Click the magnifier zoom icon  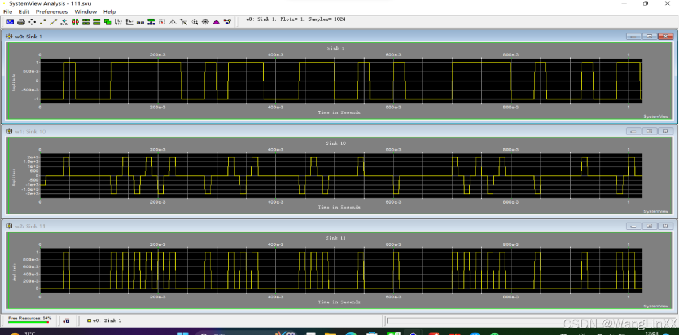pyautogui.click(x=195, y=22)
